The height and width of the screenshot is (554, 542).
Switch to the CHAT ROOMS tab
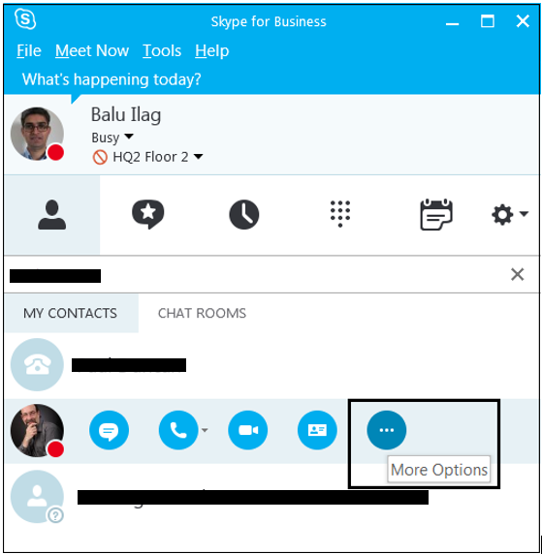[x=202, y=313]
